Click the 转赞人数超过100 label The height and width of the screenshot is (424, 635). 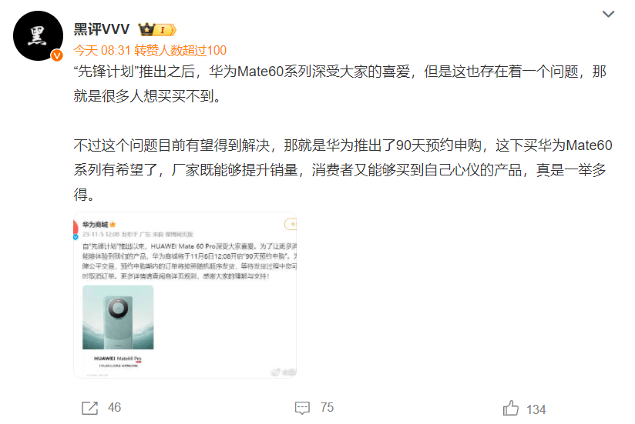coord(180,51)
